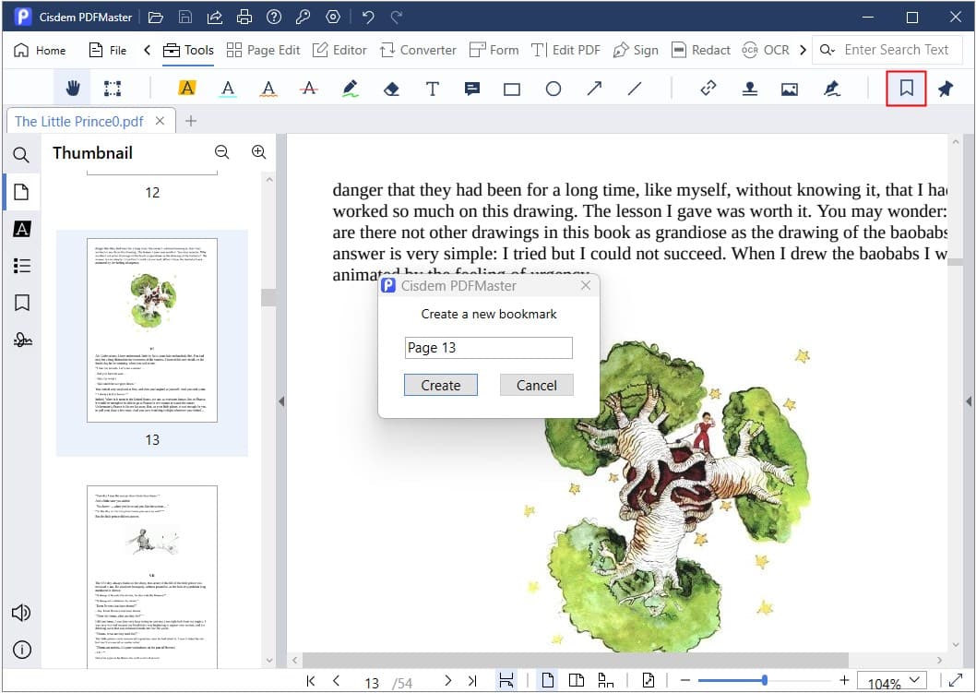The height and width of the screenshot is (693, 976).
Task: Select the Hand pan tool
Action: (73, 89)
